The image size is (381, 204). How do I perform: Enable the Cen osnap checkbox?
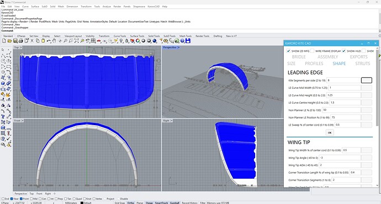click(x=40, y=198)
